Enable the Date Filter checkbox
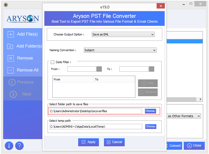The image size is (209, 154). pyautogui.click(x=53, y=62)
